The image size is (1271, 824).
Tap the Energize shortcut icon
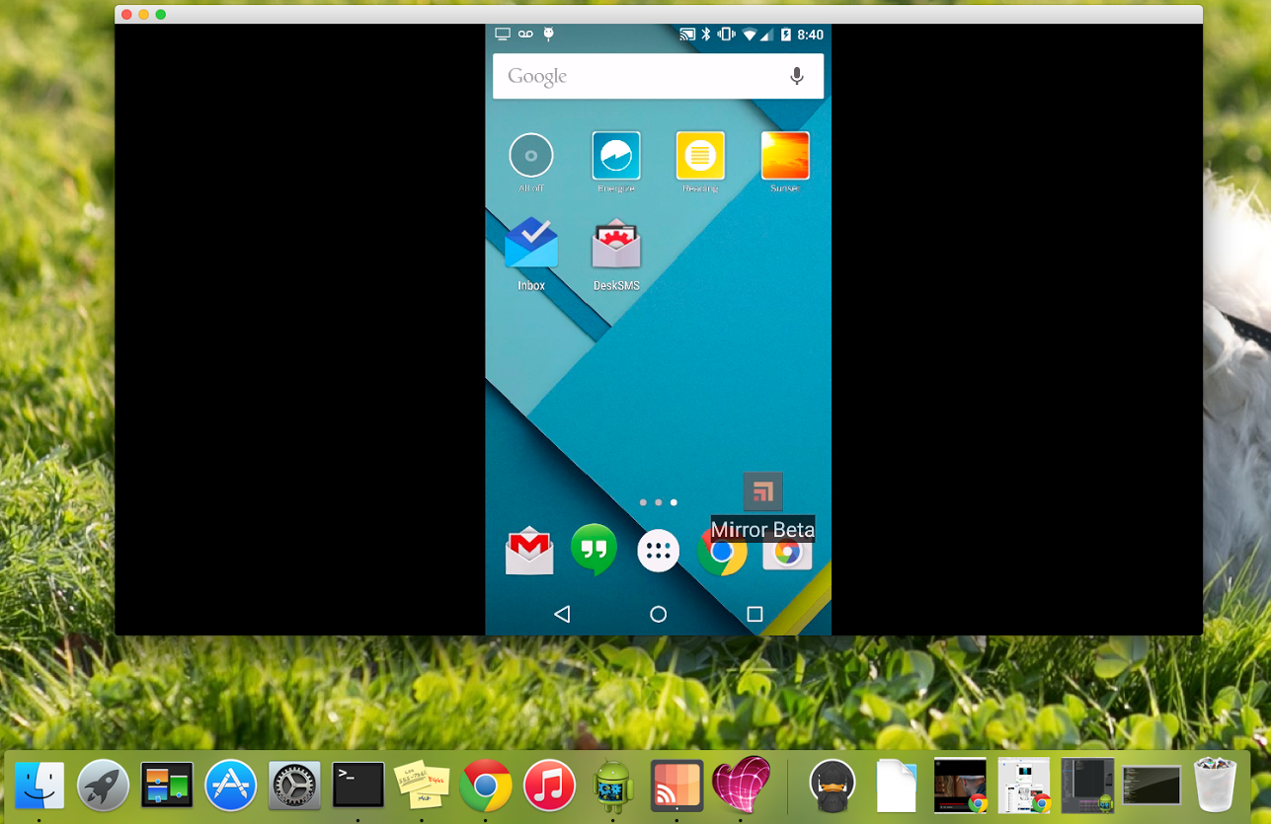pos(616,156)
